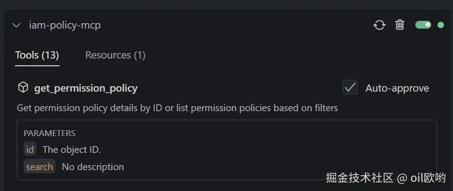453x191 pixels.
Task: Click the "No description" text
Action: (93, 167)
